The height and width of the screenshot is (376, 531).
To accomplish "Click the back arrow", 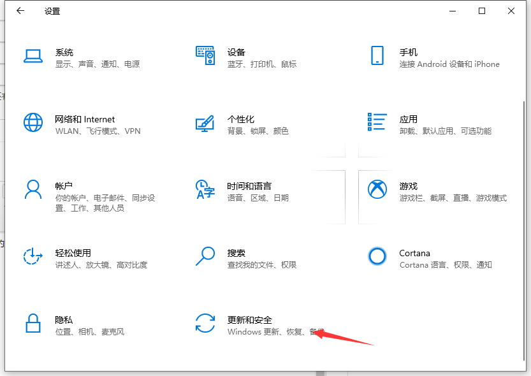I will click(x=20, y=11).
